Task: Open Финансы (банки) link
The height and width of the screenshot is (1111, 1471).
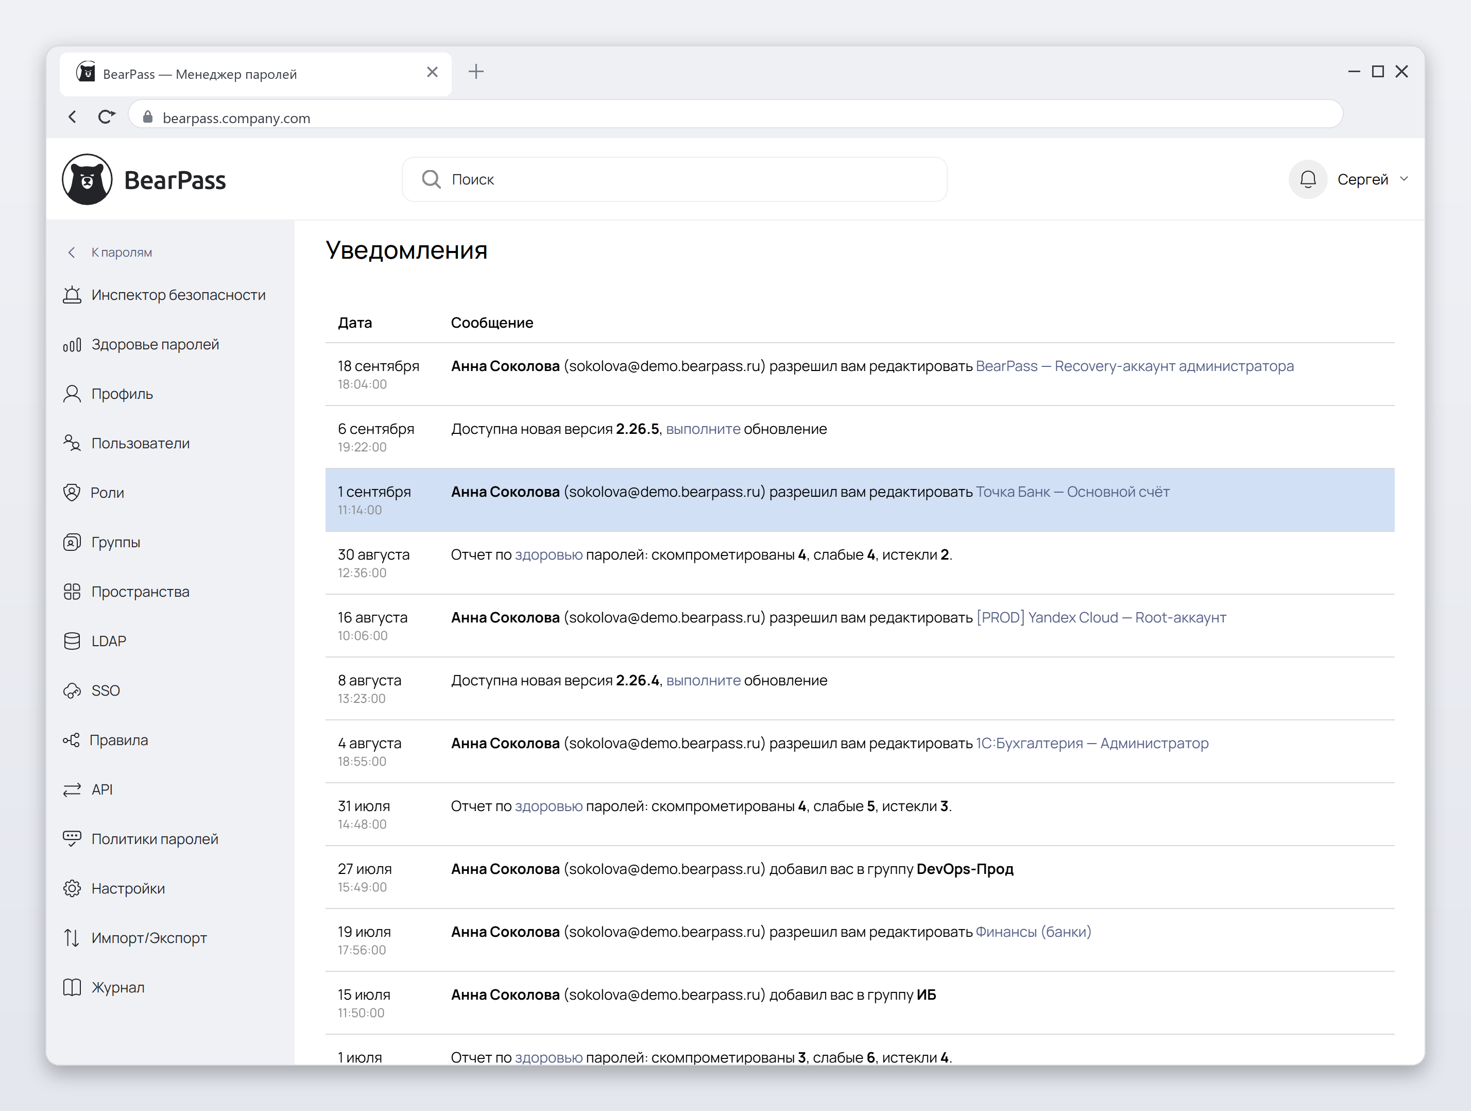Action: [x=1033, y=932]
